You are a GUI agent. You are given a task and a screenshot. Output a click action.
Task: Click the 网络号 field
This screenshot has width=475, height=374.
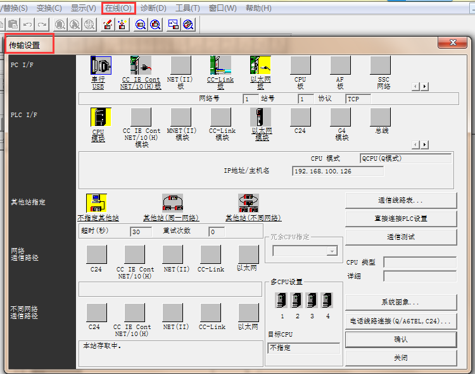[x=250, y=99]
